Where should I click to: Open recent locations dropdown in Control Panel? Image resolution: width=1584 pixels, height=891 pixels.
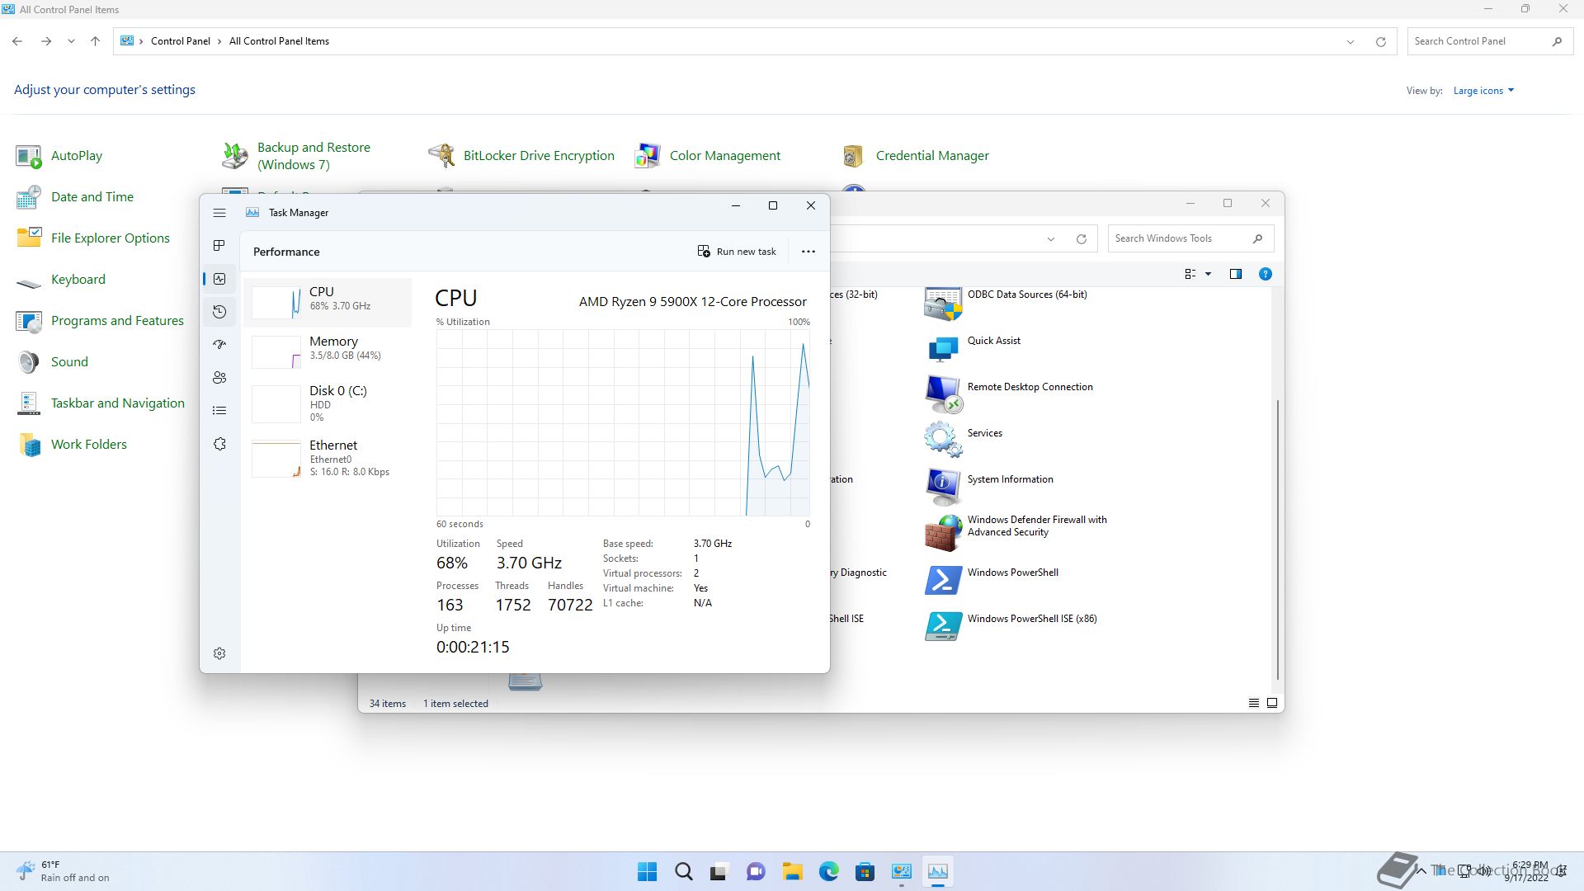click(71, 41)
